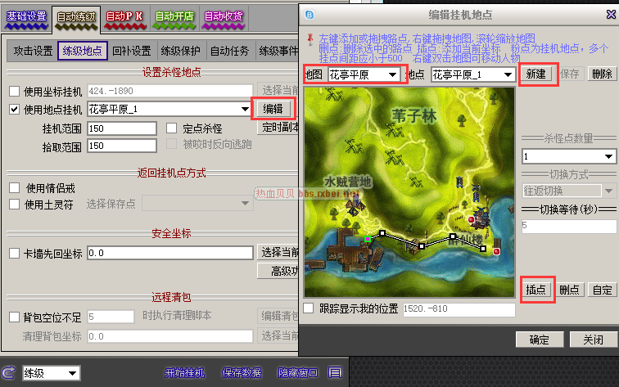Click 选择当前 button beside 卡墙先回坐标
This screenshot has height=387, width=619.
click(x=278, y=253)
